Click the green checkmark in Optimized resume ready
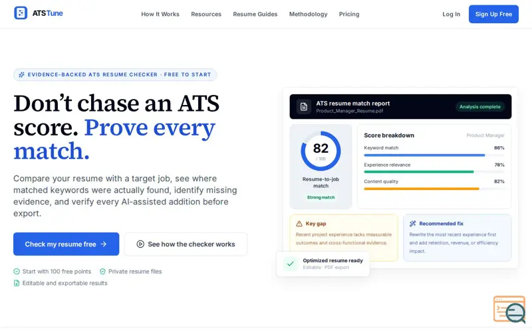Viewport: 532px width, 332px height. (291, 264)
